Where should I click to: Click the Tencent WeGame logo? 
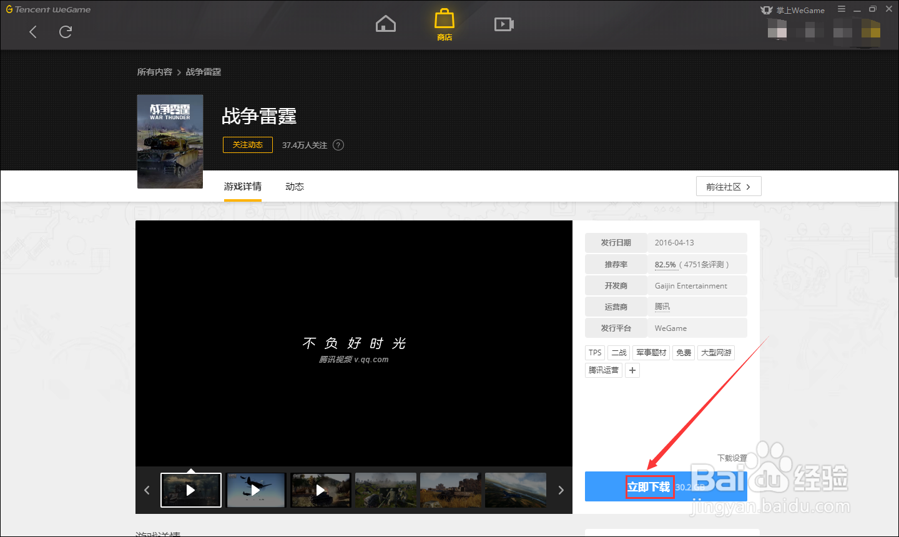[48, 9]
